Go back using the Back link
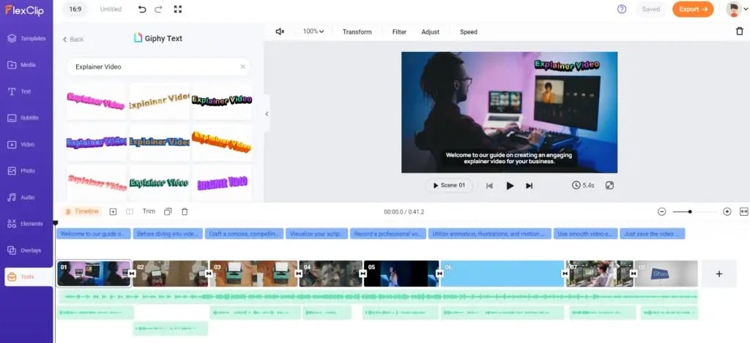Viewport: 750px width, 343px height. click(x=73, y=39)
